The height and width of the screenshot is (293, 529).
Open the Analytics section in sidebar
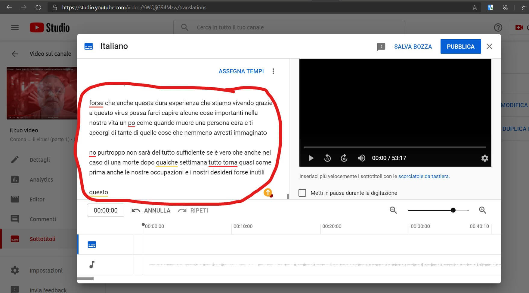(41, 180)
